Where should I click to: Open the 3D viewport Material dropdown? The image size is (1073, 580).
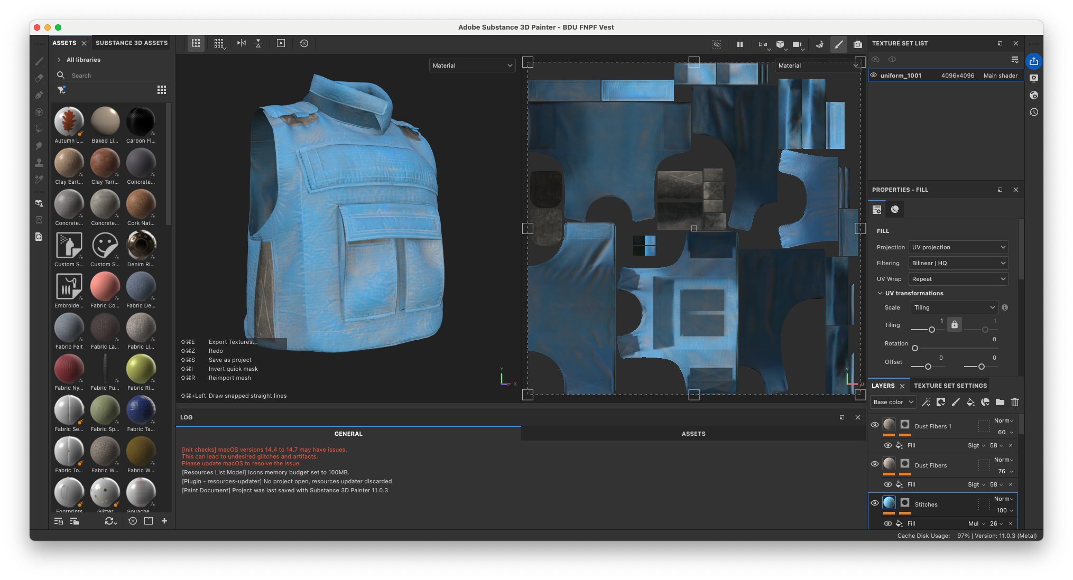472,66
